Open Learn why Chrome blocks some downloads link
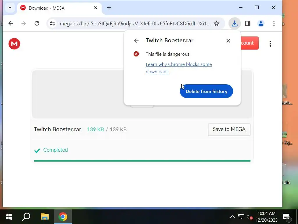 [x=179, y=68]
